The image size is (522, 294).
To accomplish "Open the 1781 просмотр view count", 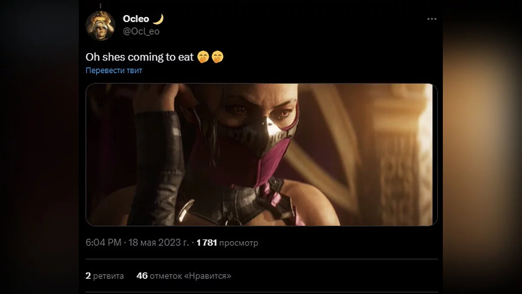I will (x=227, y=243).
